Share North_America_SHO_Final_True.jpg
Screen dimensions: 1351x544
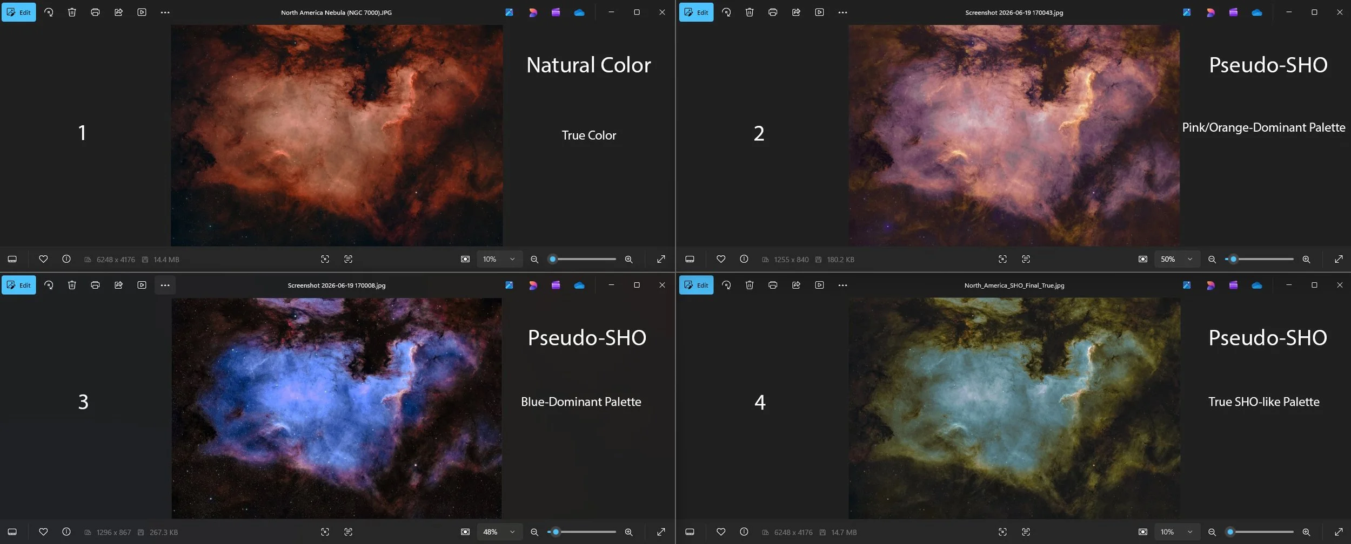(x=796, y=285)
